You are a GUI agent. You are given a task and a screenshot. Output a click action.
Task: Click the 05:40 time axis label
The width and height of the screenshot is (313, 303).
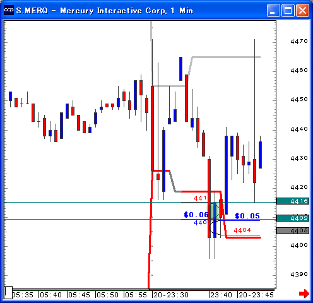click(50, 295)
